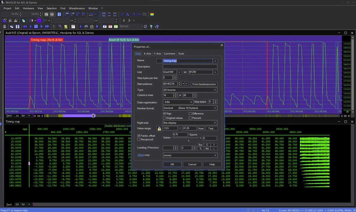
Task: Switch hexdump window to 3d view tab
Action: pos(23,116)
